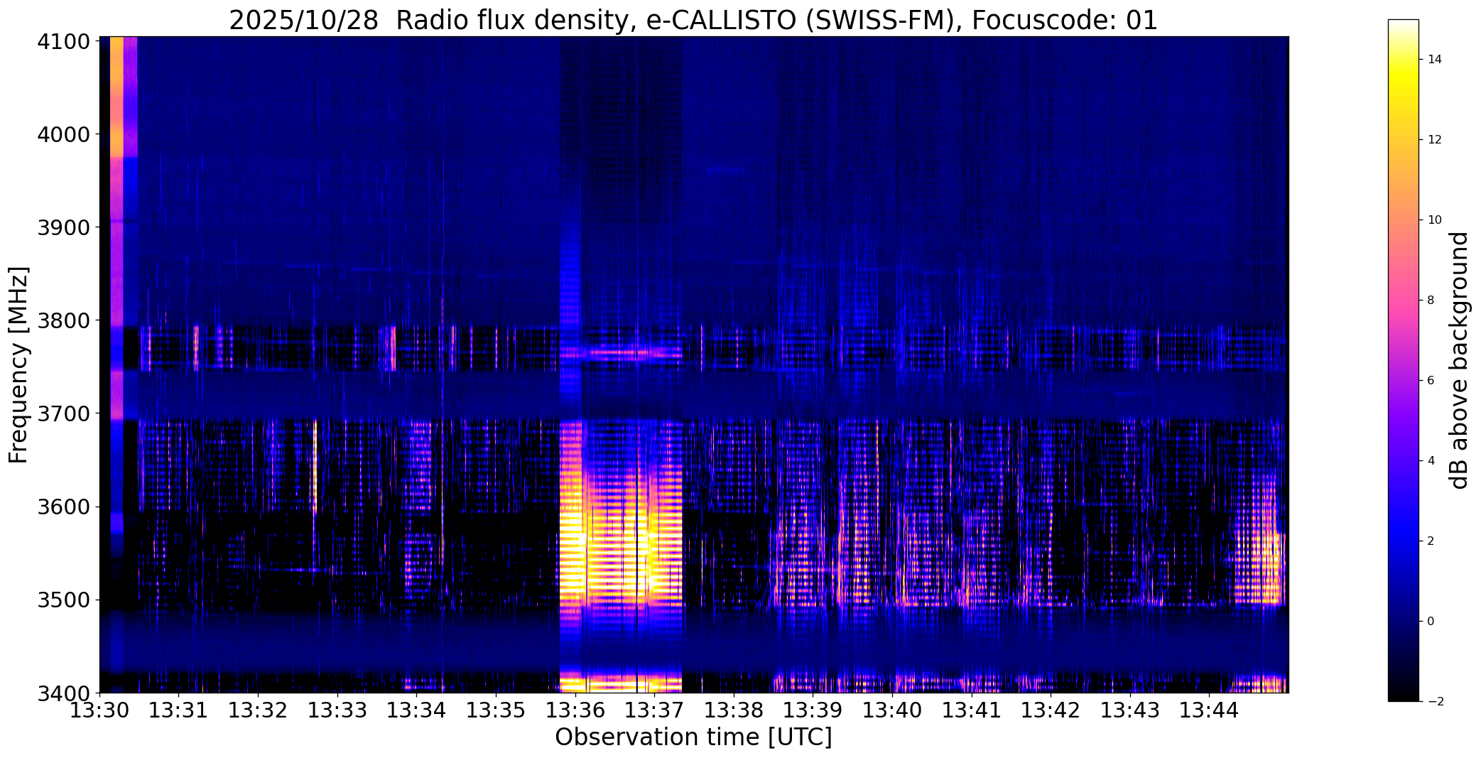Select the 3700 frequency tick label
Viewport: 1481px width, 758px height.
pyautogui.click(x=63, y=413)
